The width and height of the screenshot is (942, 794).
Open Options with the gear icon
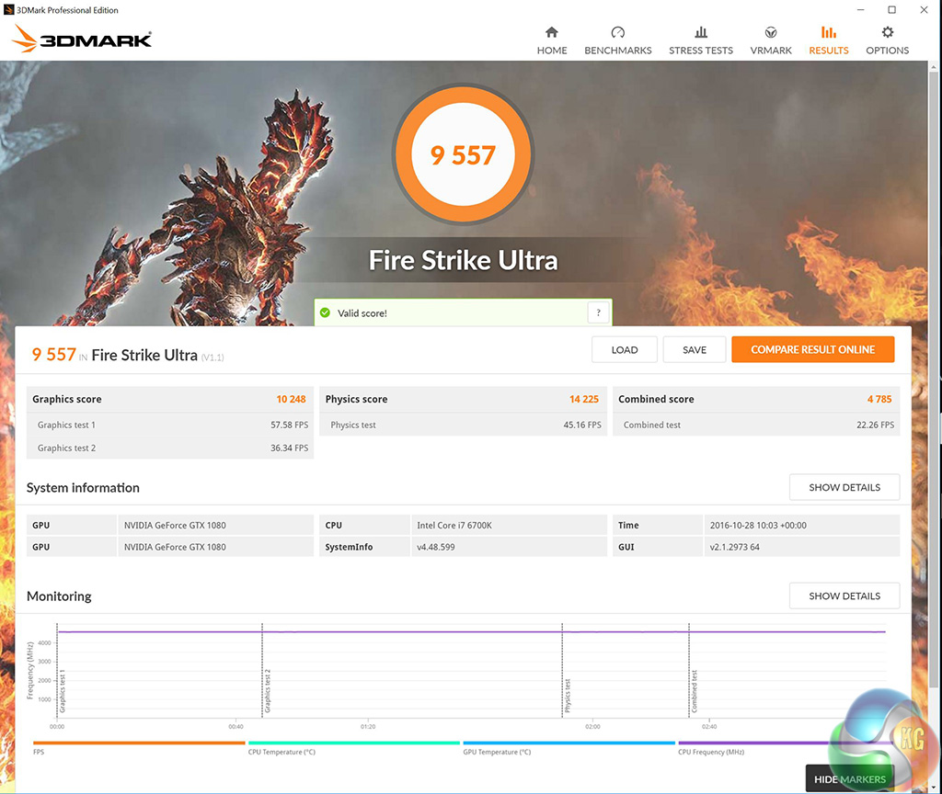click(887, 32)
